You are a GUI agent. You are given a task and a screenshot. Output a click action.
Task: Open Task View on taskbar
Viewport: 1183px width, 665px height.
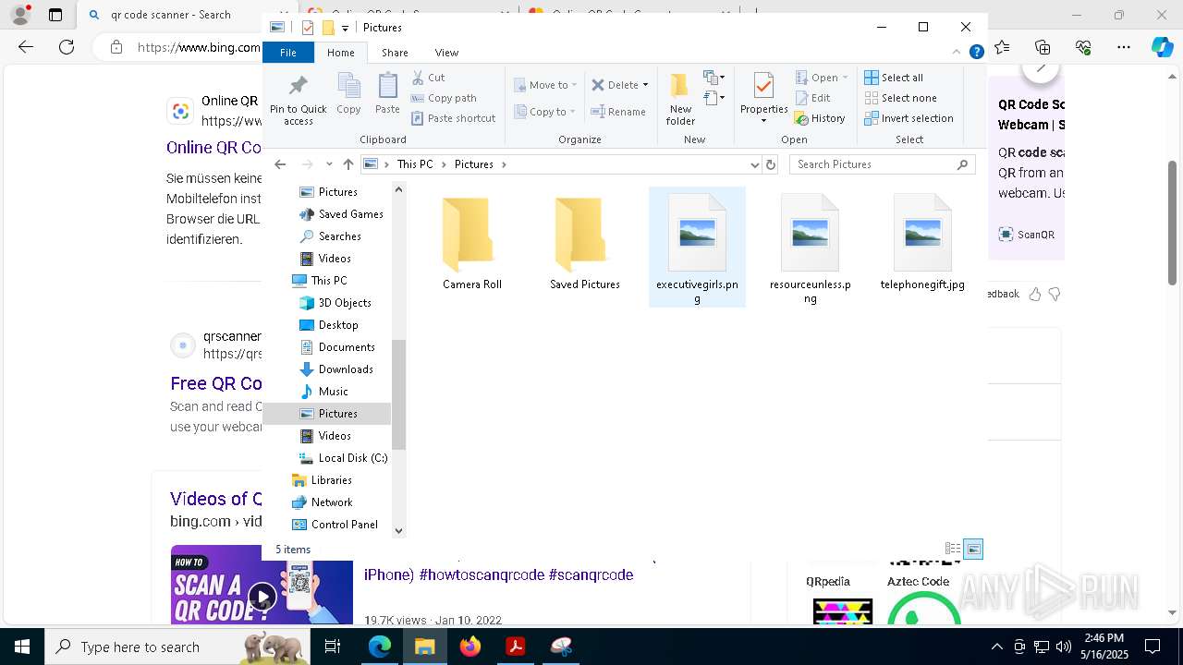[333, 647]
